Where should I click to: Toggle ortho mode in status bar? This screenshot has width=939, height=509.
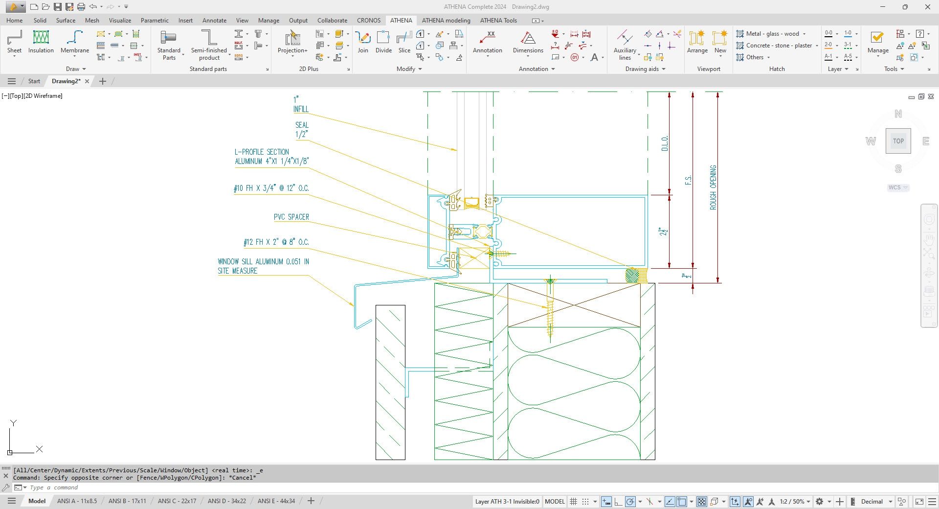coord(618,501)
